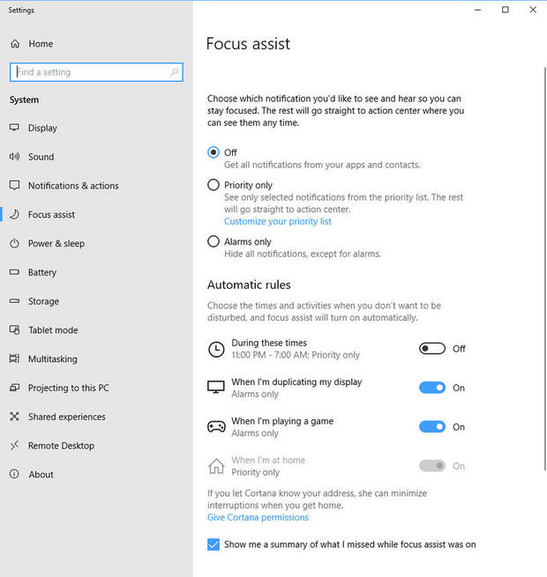Image resolution: width=547 pixels, height=577 pixels.
Task: Click the Storage drive icon
Action: pyautogui.click(x=14, y=301)
